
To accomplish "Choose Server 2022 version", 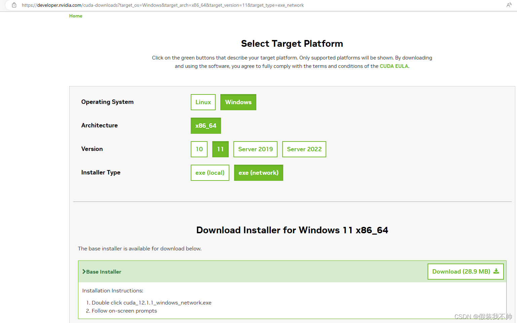I will tap(304, 149).
